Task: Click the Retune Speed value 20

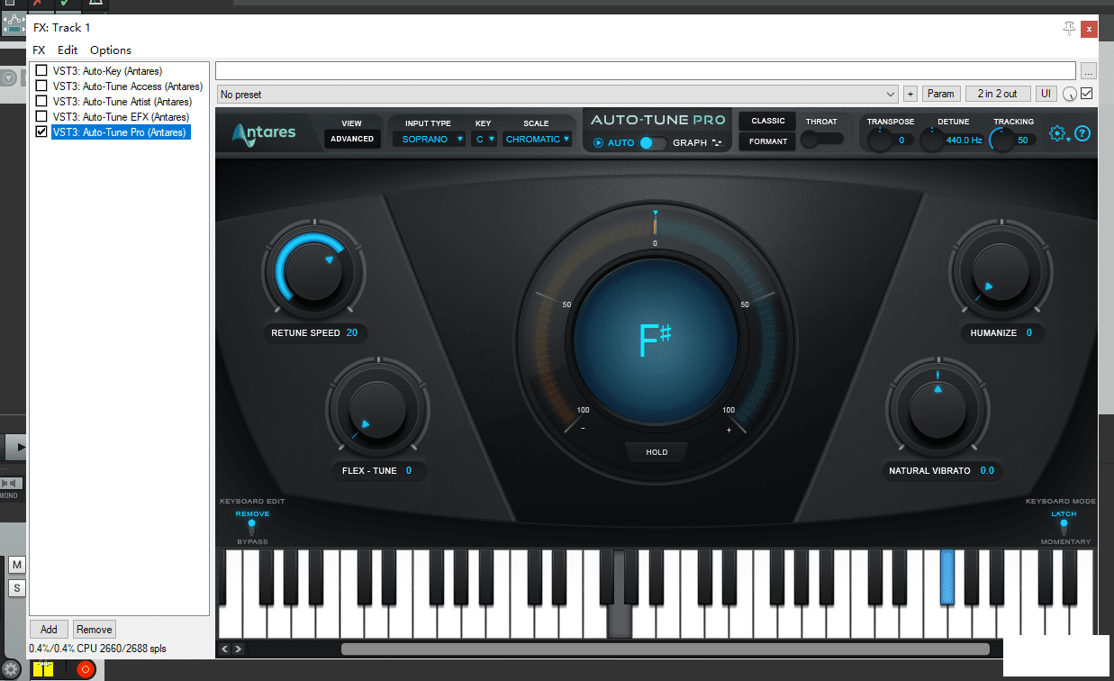Action: (x=352, y=333)
